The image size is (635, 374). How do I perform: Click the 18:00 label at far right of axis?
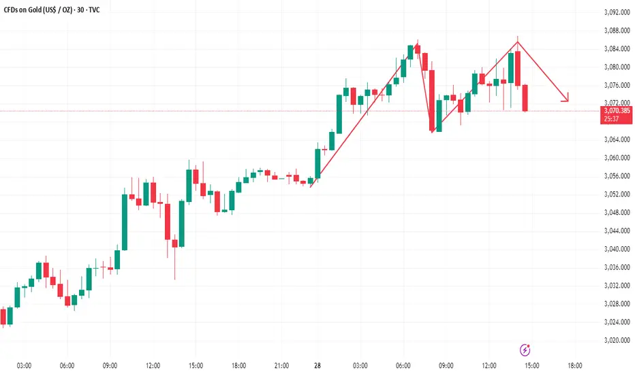point(574,366)
